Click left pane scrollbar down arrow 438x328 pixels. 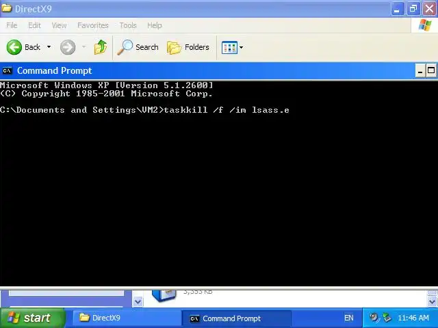(x=138, y=301)
